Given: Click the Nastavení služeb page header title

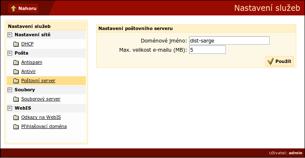Looking at the screenshot, I should (x=267, y=8).
